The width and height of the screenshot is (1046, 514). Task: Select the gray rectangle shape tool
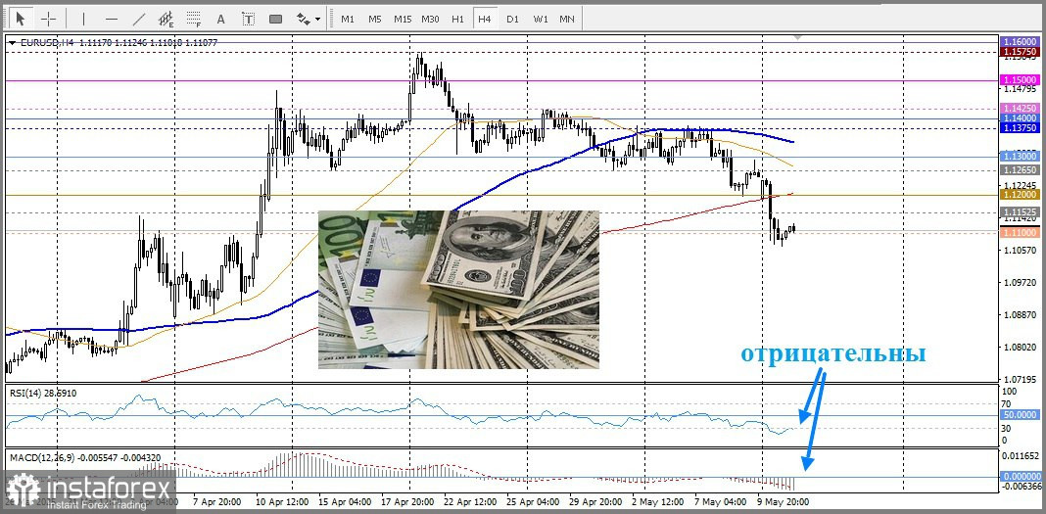[x=275, y=19]
